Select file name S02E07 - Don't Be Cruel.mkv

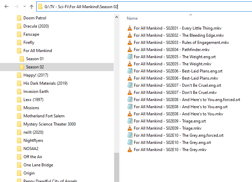175,93
